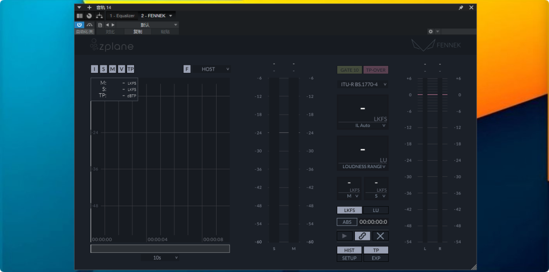Click the 00:00:00:0 timecode field
The width and height of the screenshot is (549, 272).
[373, 222]
